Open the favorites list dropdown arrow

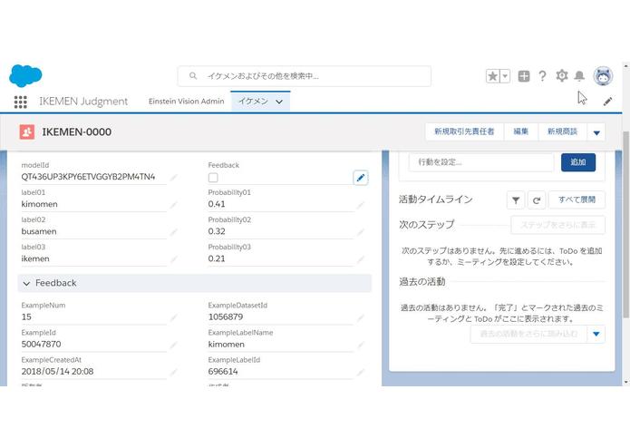pyautogui.click(x=505, y=76)
